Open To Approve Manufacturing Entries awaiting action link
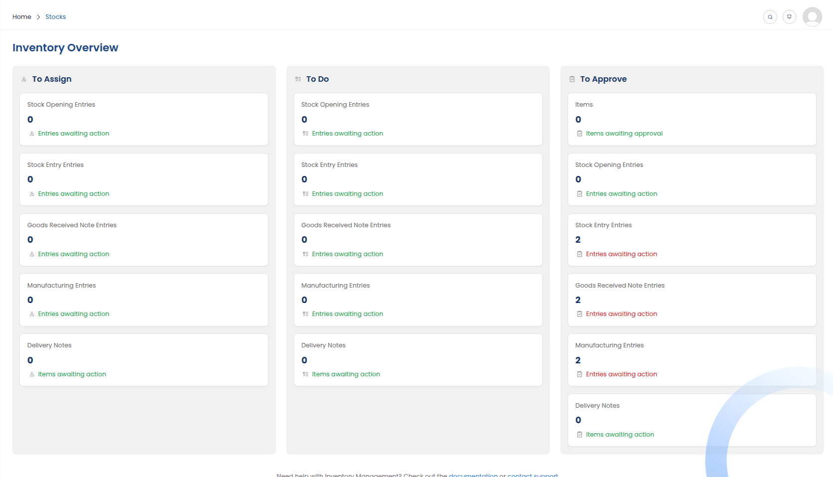The height and width of the screenshot is (477, 833). [x=621, y=374]
